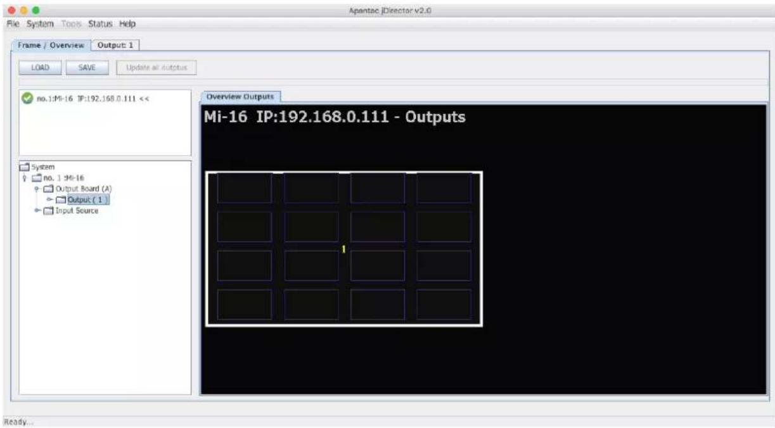Click the Update all outputs button

pyautogui.click(x=157, y=68)
